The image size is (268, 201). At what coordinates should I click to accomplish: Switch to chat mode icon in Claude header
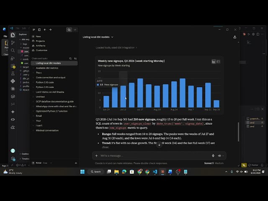(x=69, y=30)
